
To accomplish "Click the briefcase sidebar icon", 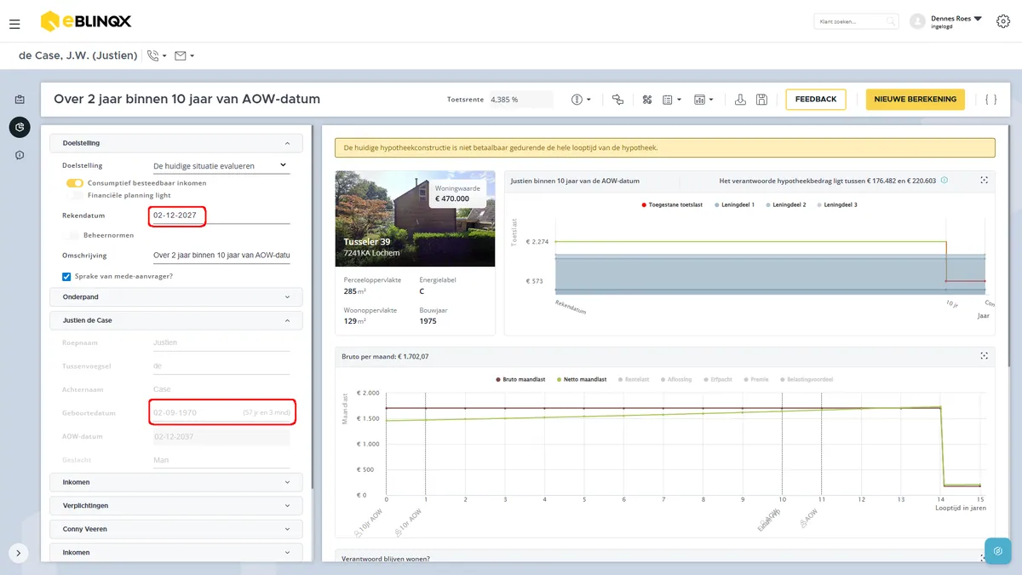I will [x=20, y=100].
